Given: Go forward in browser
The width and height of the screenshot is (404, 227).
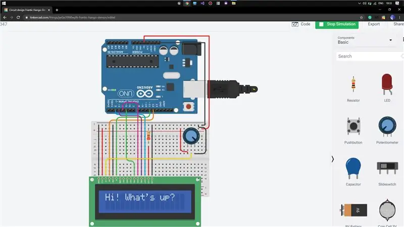Looking at the screenshot, I should 11,18.
